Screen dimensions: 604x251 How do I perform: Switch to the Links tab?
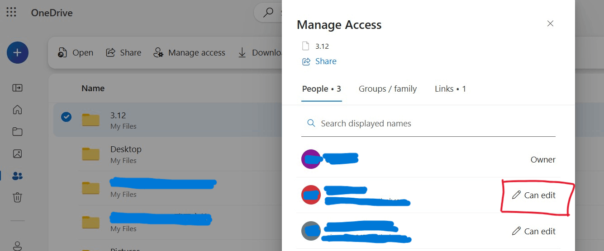(x=450, y=89)
